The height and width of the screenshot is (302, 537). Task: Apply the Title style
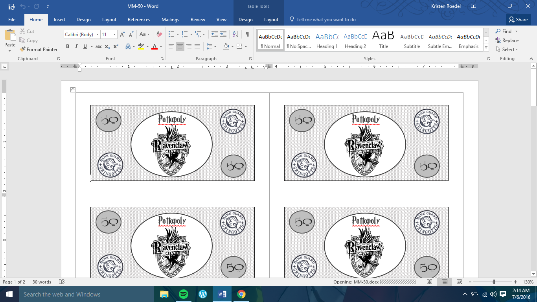pyautogui.click(x=384, y=40)
